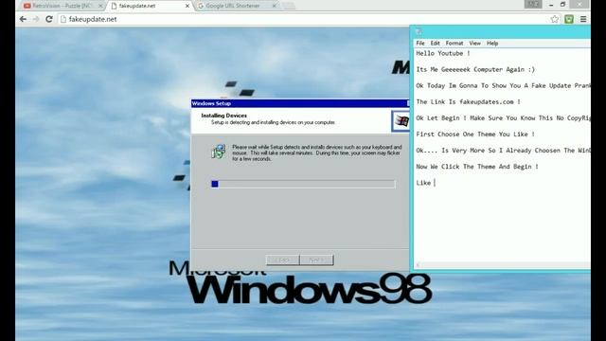Open the Chrome hamburger menu
Viewport: 606px width, 341px height.
(x=583, y=19)
